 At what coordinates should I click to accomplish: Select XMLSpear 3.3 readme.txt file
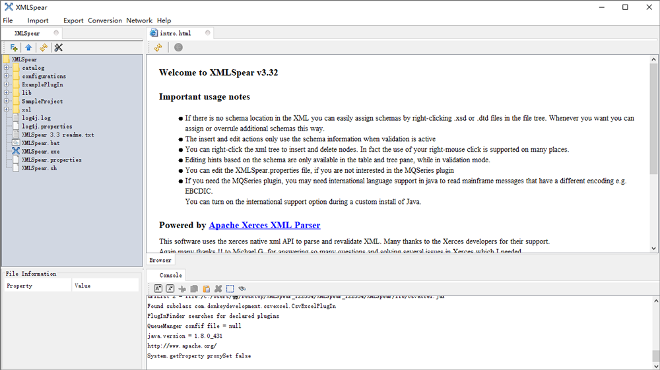[57, 135]
